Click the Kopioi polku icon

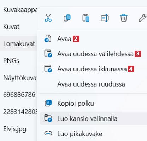(x=48, y=103)
